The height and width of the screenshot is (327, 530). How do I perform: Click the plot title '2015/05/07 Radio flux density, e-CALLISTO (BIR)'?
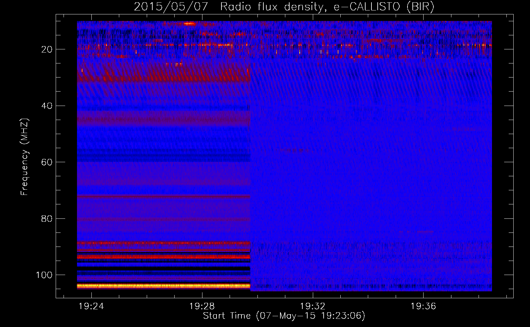tap(284, 7)
